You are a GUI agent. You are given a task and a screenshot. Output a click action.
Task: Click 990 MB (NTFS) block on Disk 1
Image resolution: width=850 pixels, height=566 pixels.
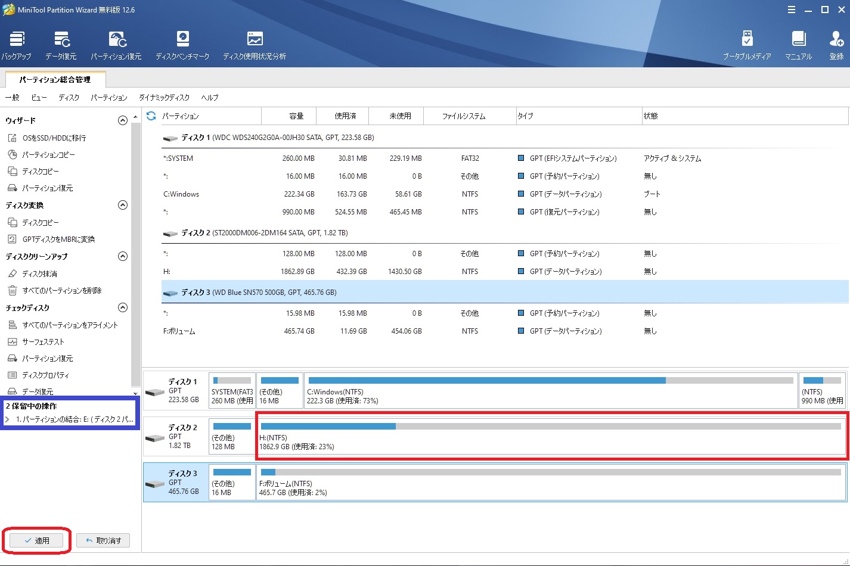click(x=822, y=391)
